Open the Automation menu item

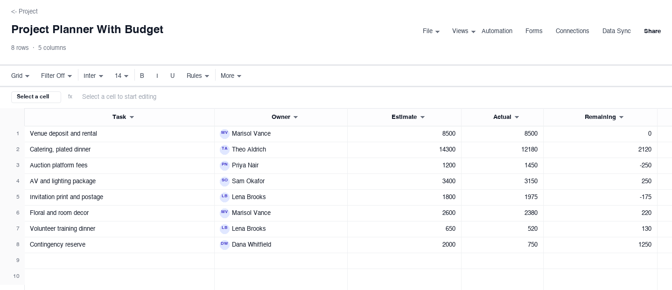pos(497,31)
